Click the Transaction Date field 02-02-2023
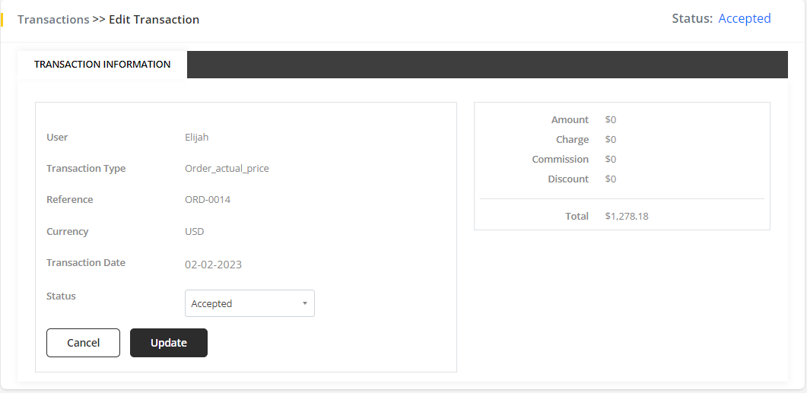Image resolution: width=807 pixels, height=393 pixels. [214, 265]
